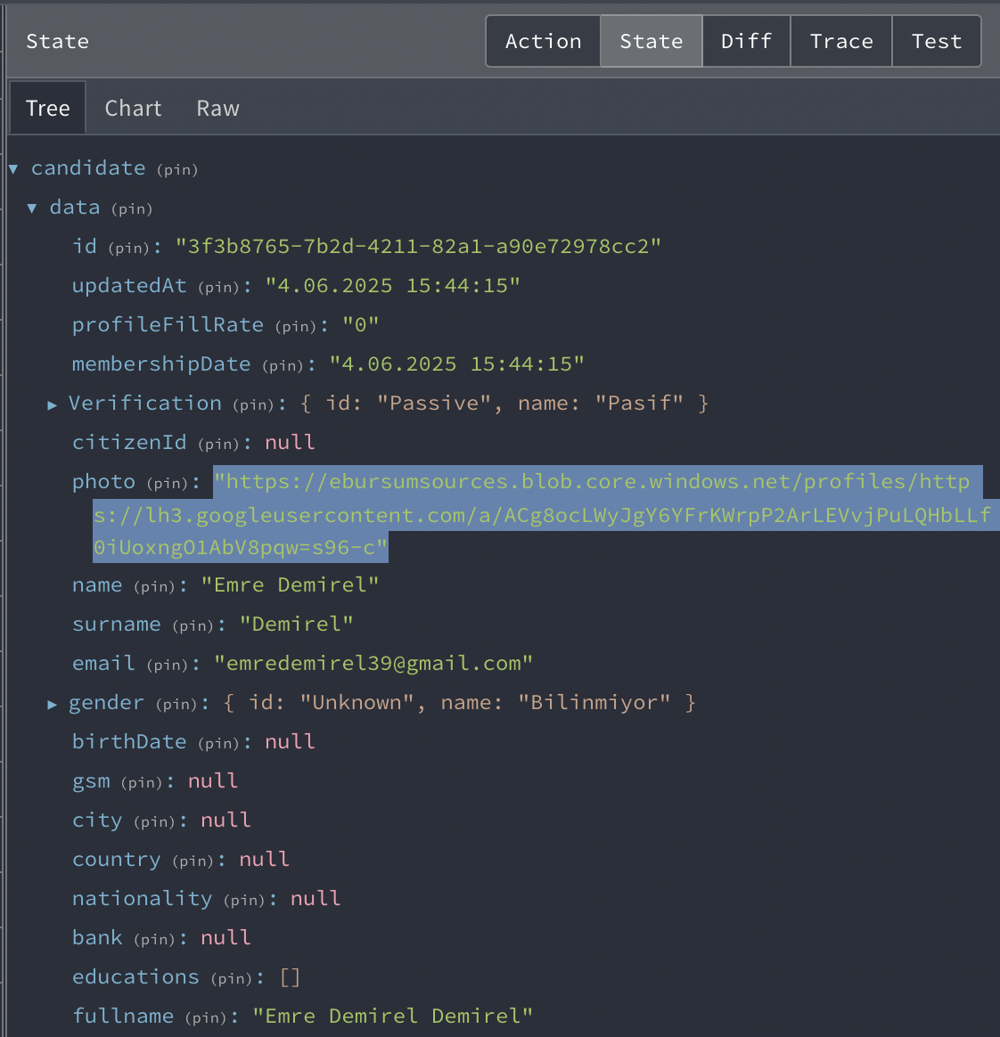Switch to the Chart subtab

pos(133,109)
